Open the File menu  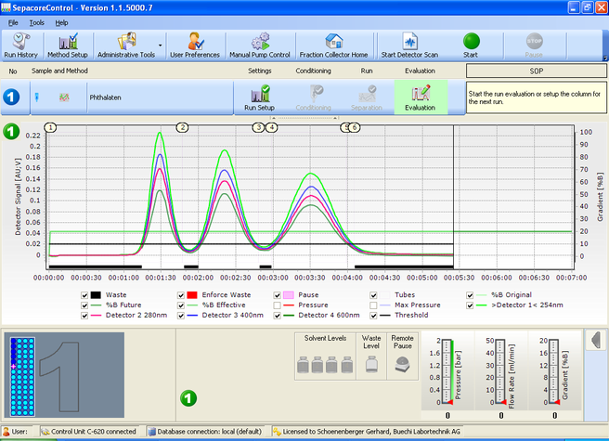point(13,21)
